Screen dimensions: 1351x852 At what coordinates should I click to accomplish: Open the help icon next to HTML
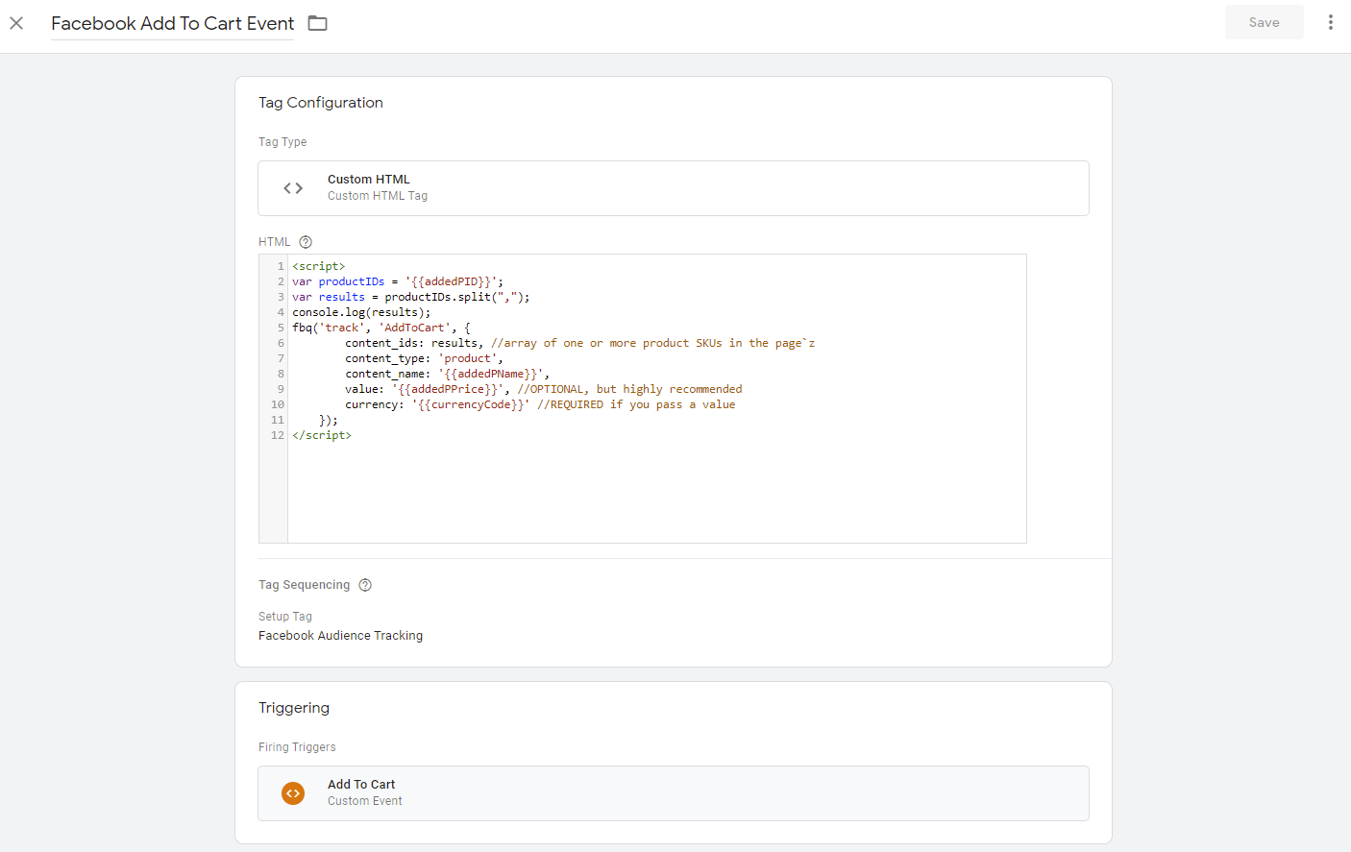pos(306,242)
